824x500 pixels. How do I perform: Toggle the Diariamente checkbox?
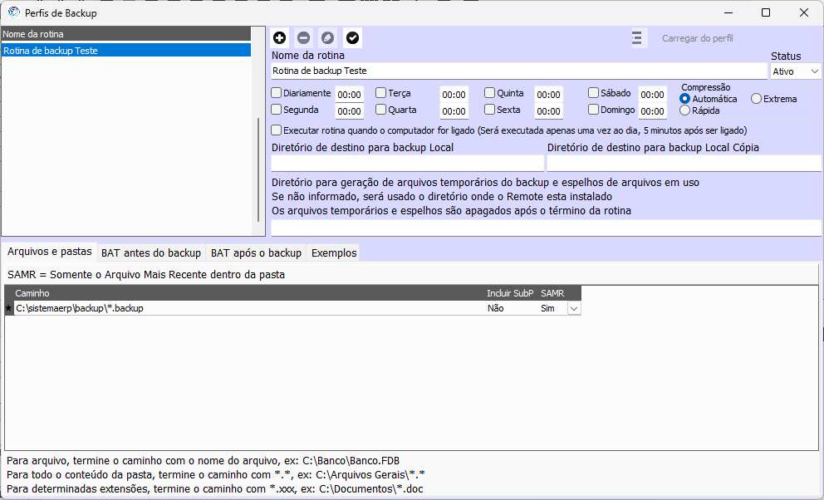pyautogui.click(x=276, y=93)
